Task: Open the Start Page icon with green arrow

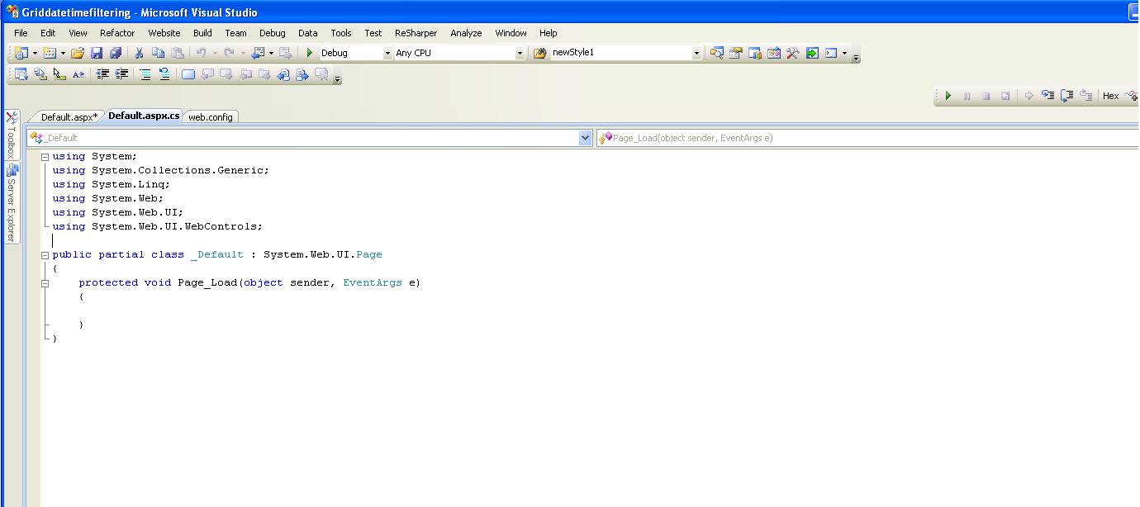Action: pyautogui.click(x=812, y=53)
